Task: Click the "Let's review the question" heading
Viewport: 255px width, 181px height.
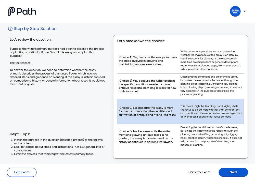Action: (x=31, y=40)
